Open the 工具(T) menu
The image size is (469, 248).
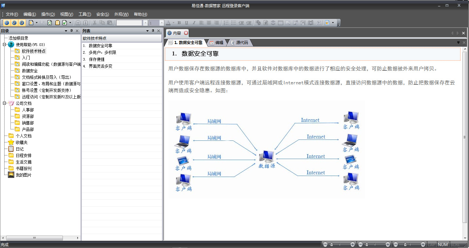(x=85, y=14)
